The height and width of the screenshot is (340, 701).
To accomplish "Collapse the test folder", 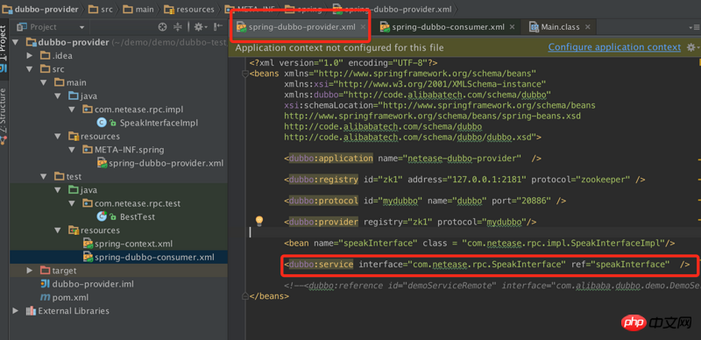I will (x=43, y=177).
